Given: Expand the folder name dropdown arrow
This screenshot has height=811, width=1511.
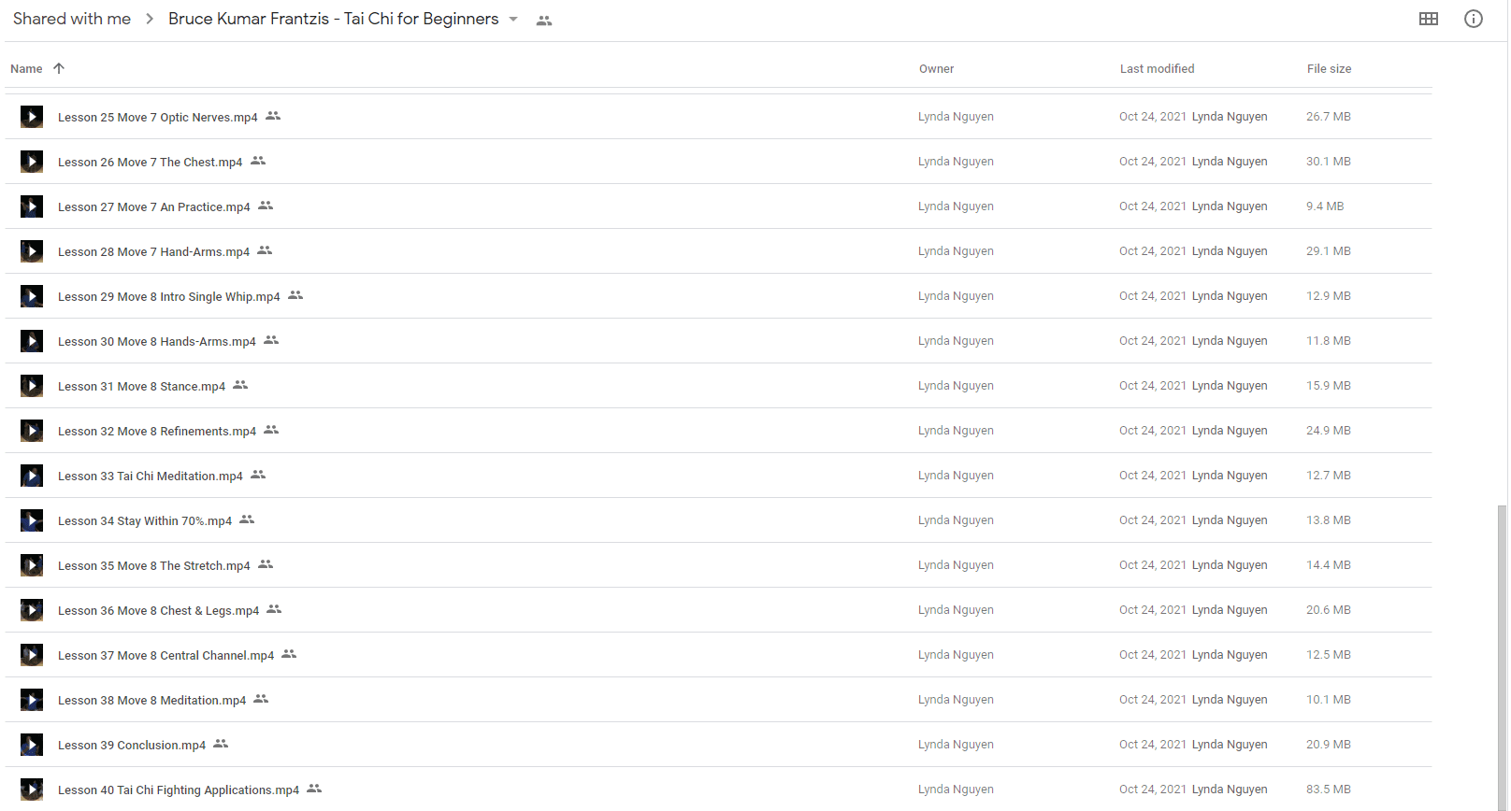Looking at the screenshot, I should (x=513, y=20).
